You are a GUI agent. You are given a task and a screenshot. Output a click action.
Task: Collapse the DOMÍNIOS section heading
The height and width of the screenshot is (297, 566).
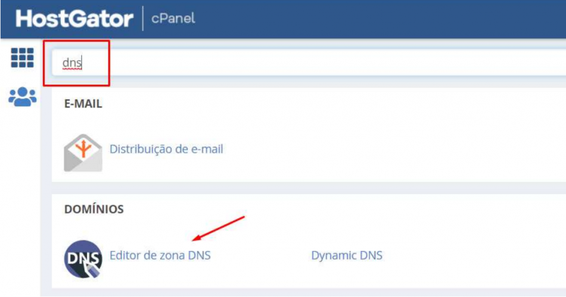[x=94, y=210]
